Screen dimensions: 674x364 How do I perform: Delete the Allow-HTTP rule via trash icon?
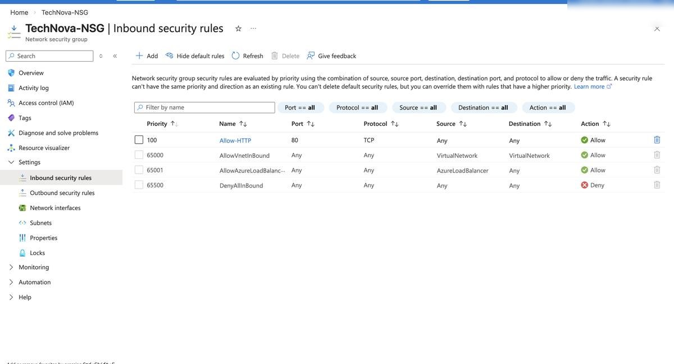click(657, 140)
